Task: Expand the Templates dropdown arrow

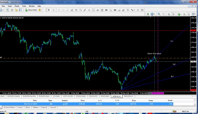Action: [195, 14]
